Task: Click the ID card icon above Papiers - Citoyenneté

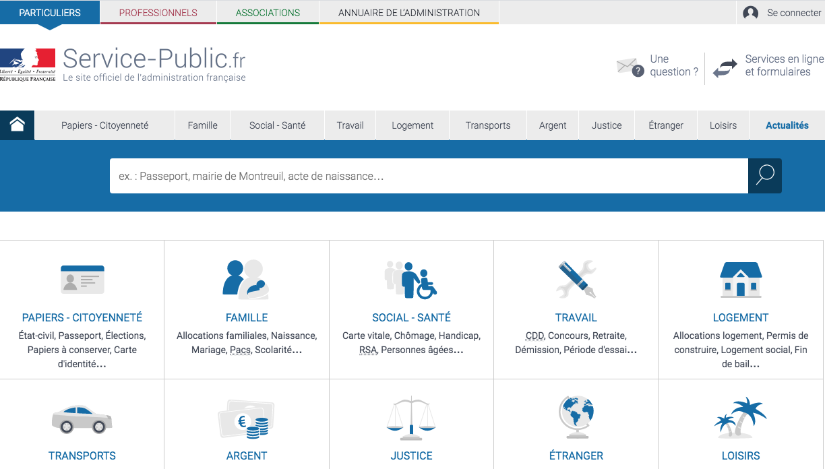Action: coord(82,279)
